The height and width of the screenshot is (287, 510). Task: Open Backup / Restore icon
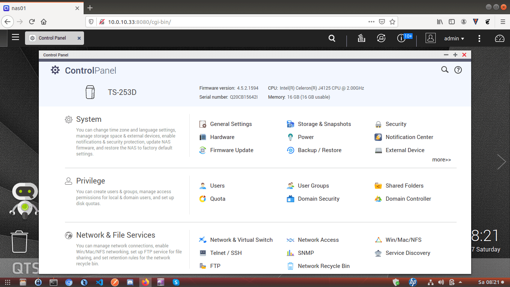click(290, 150)
